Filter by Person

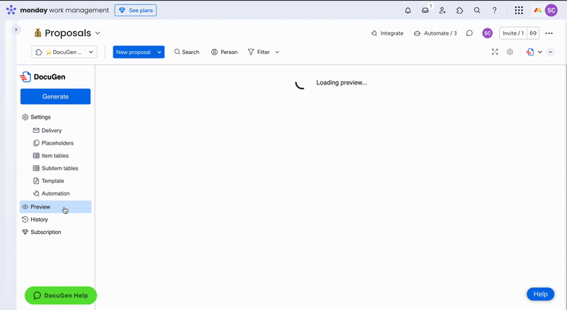point(224,52)
